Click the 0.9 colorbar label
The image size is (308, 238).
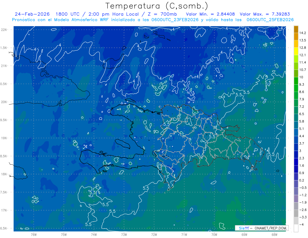[302, 173]
